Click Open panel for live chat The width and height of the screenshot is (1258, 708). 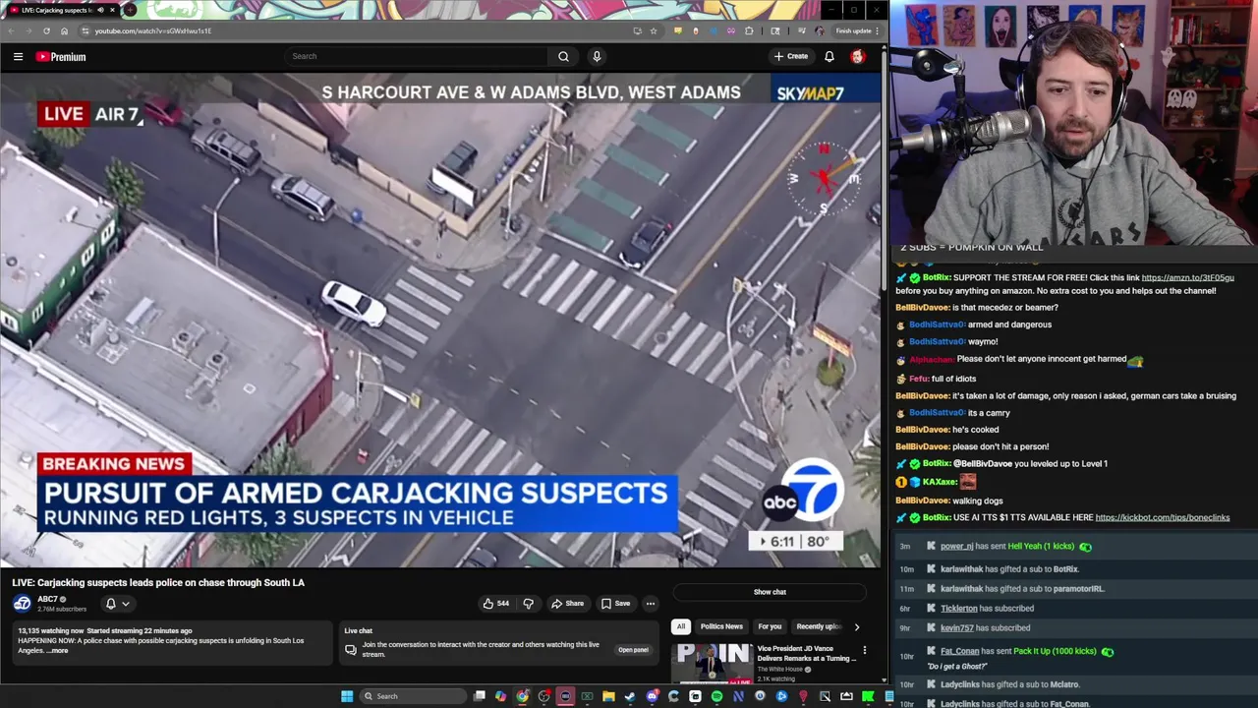coord(633,650)
